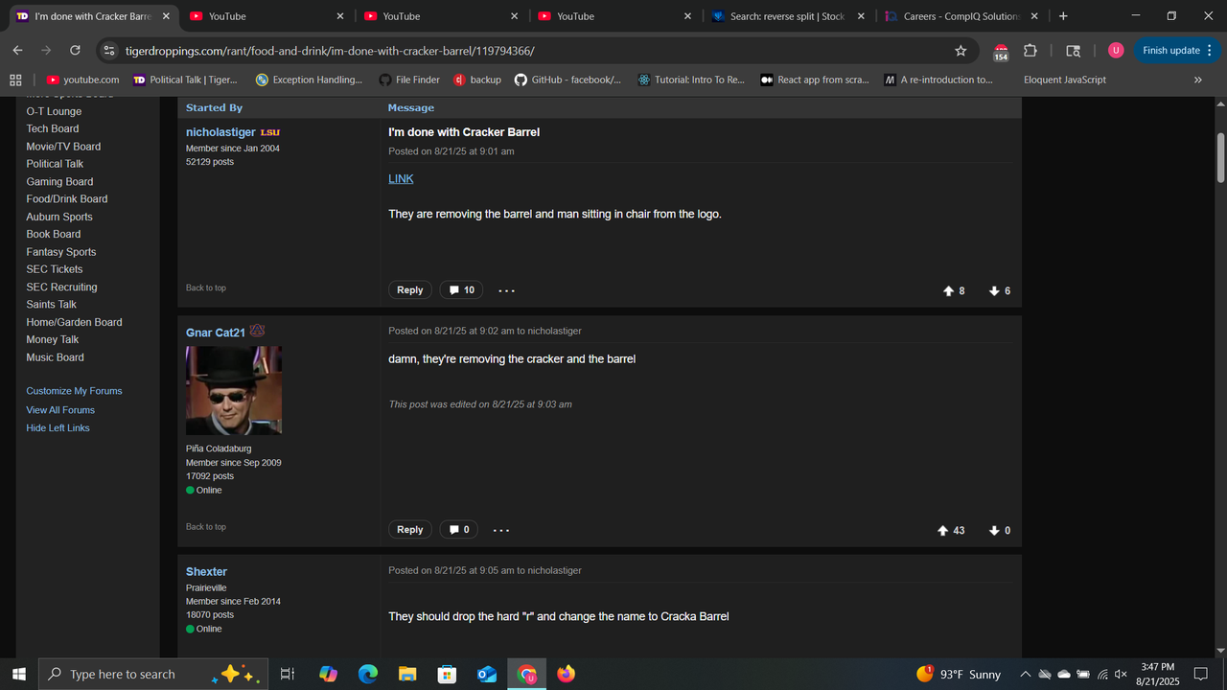Click the Chrome icon in the taskbar
The height and width of the screenshot is (690, 1227).
click(x=526, y=674)
